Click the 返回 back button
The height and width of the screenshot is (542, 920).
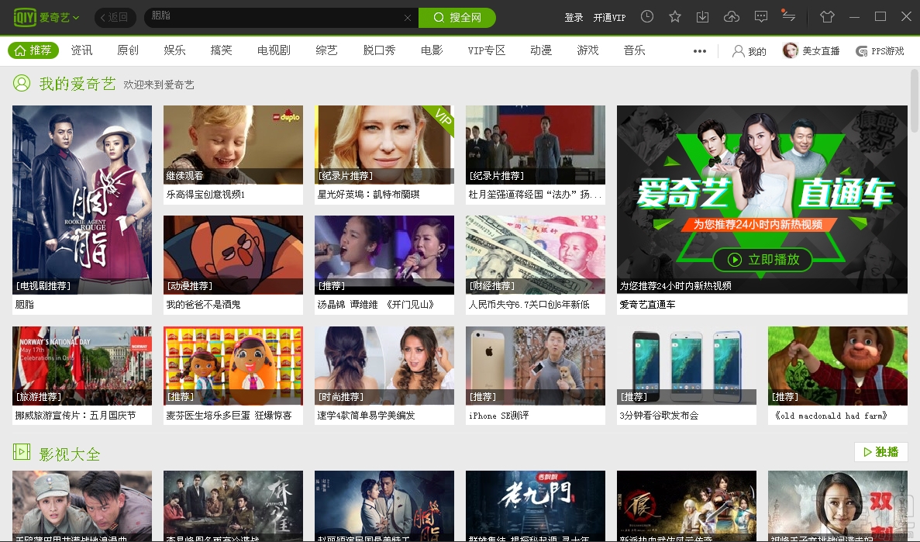click(114, 18)
